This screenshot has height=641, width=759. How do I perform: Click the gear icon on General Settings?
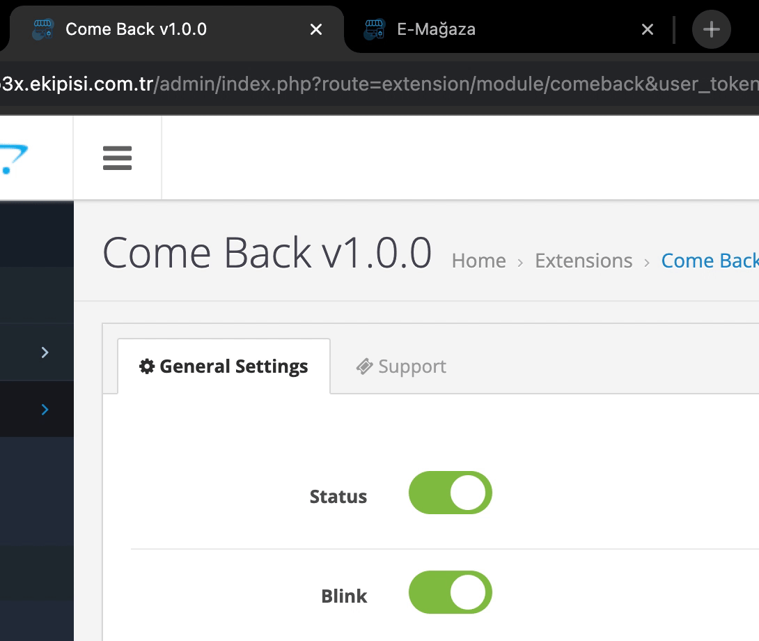point(147,366)
